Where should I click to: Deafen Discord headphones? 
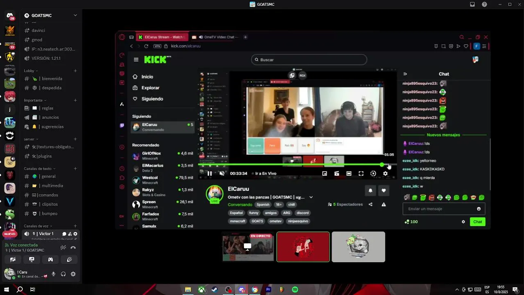tap(63, 274)
